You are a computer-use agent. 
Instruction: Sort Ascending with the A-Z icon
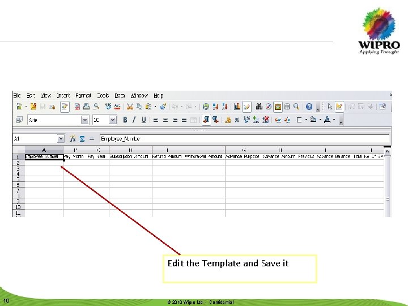215,107
